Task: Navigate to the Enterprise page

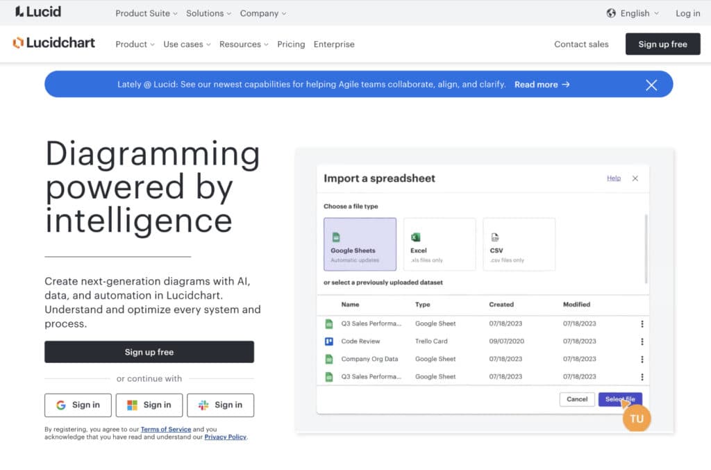Action: pos(334,44)
